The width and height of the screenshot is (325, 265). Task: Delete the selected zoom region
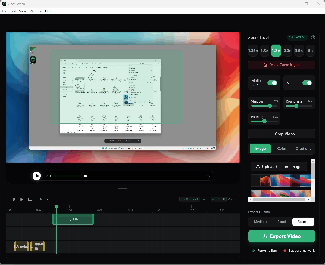pyautogui.click(x=282, y=65)
